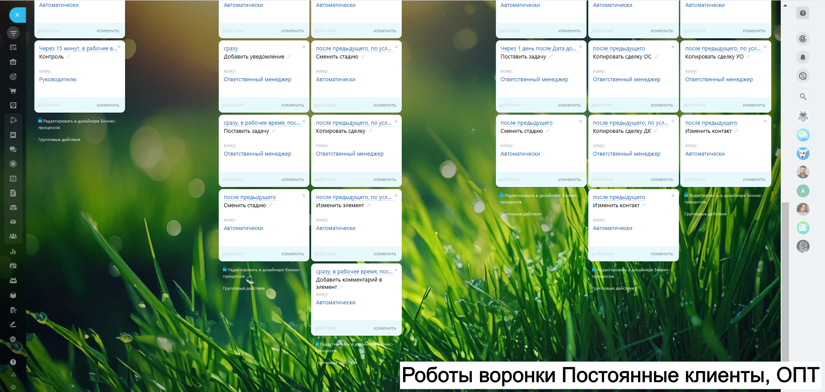Open the woman avatar chat in right sidebar
The height and width of the screenshot is (392, 825).
[803, 209]
